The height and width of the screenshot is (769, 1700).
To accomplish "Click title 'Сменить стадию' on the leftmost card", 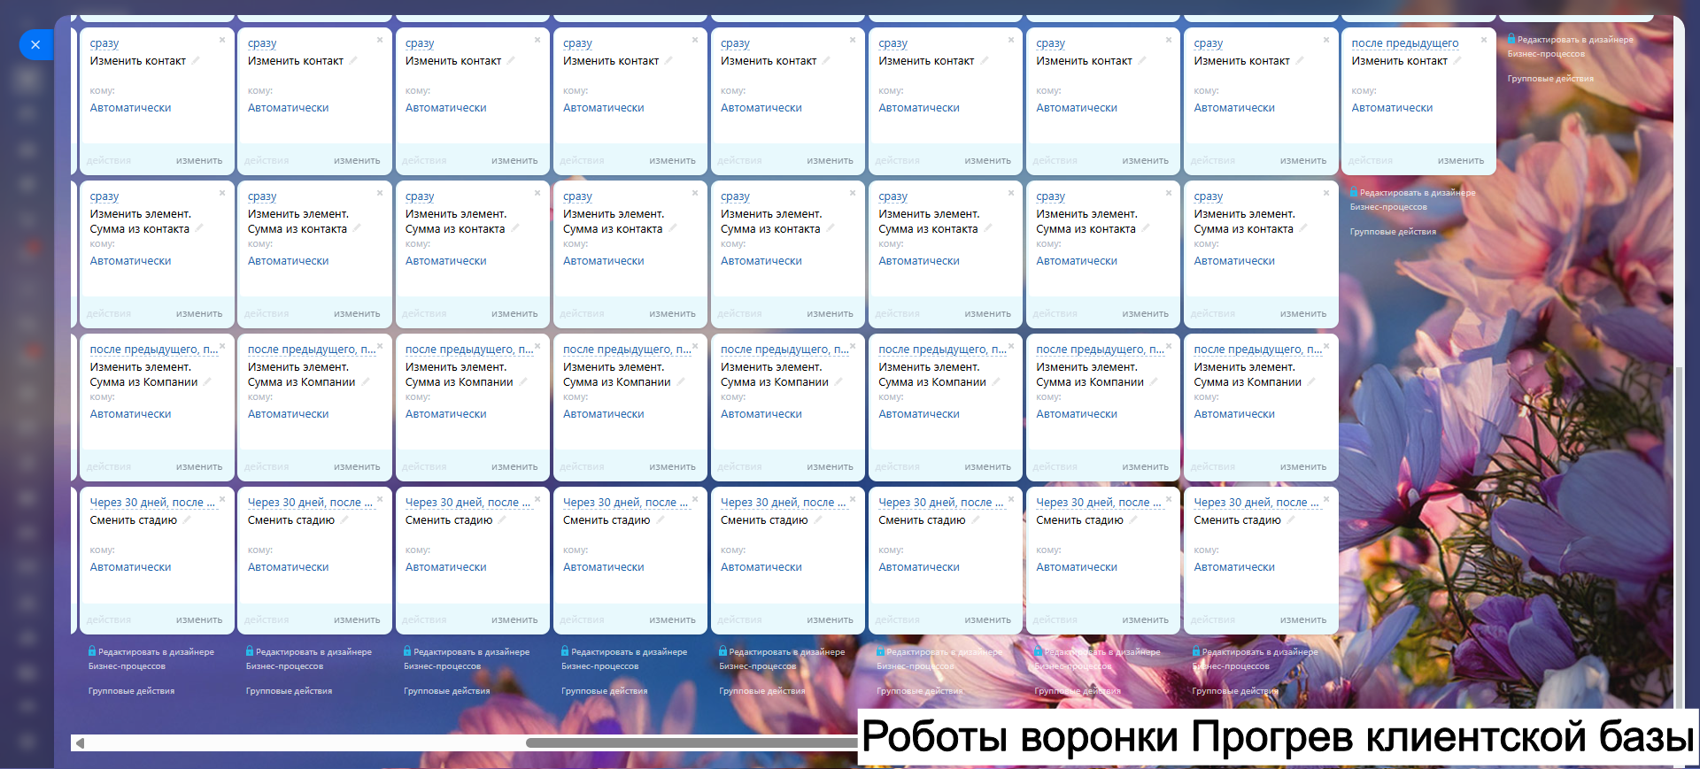I will coord(133,520).
